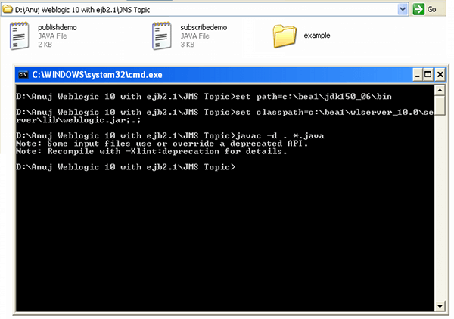Click the scroll up arrow in cmd window

pyautogui.click(x=440, y=90)
